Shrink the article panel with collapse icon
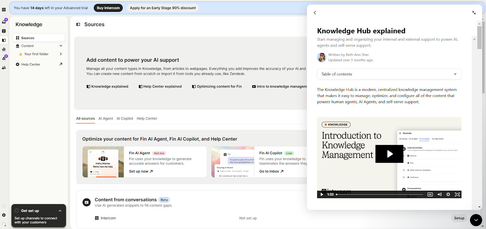The width and height of the screenshot is (486, 229). pos(474,13)
